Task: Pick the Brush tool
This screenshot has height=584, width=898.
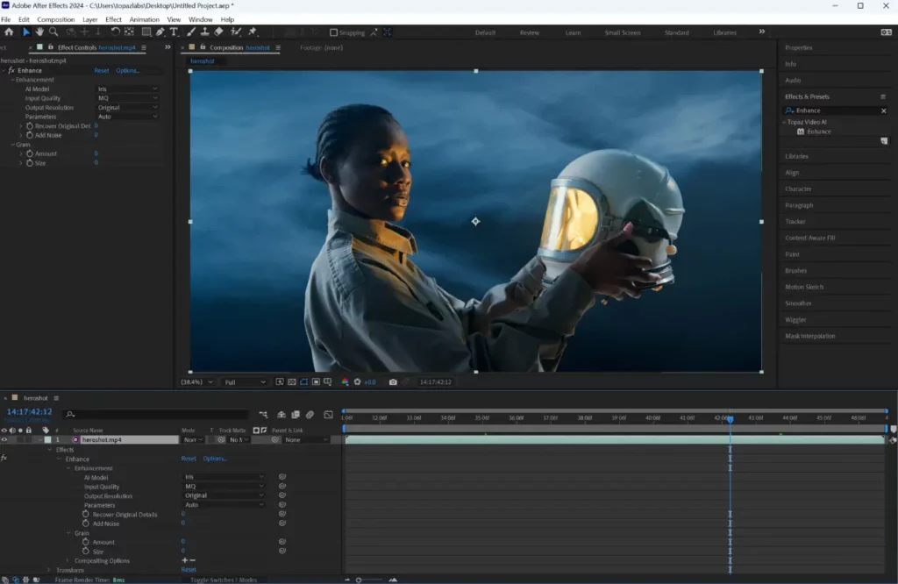Action: pos(189,32)
